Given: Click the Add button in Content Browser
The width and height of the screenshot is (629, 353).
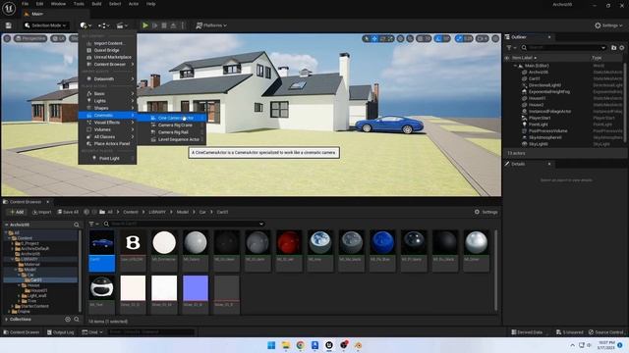Looking at the screenshot, I should (17, 212).
